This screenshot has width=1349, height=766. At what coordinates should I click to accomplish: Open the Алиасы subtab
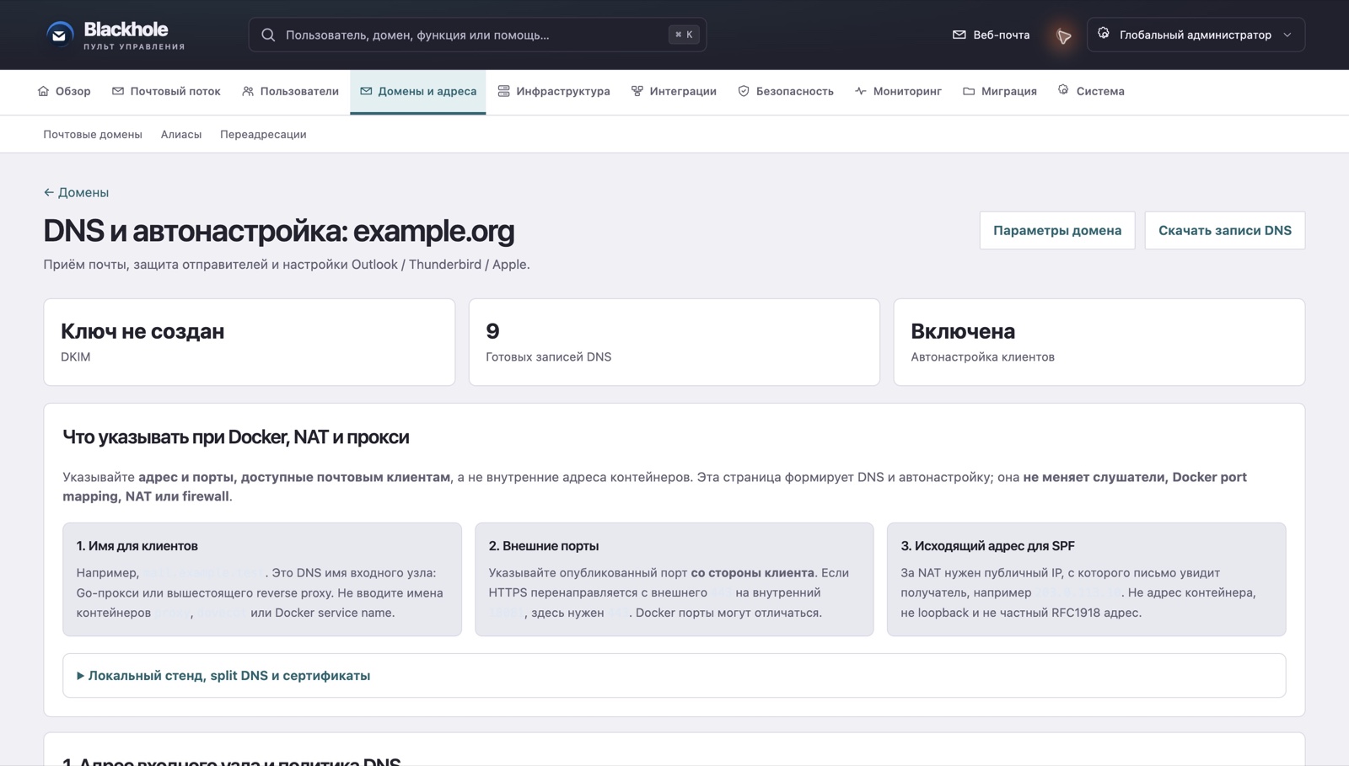point(181,134)
